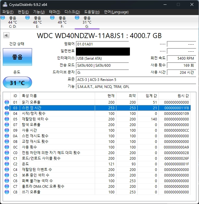The height and width of the screenshot is (204, 199).
Task: Click the 특성 이름 column header
Action: [57, 96]
